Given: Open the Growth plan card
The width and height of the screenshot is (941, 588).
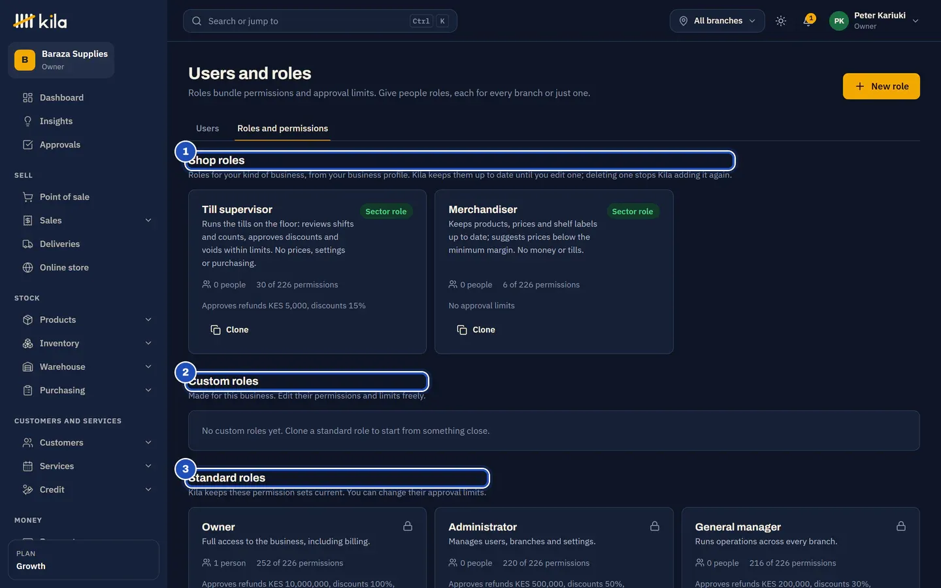Looking at the screenshot, I should 84,560.
